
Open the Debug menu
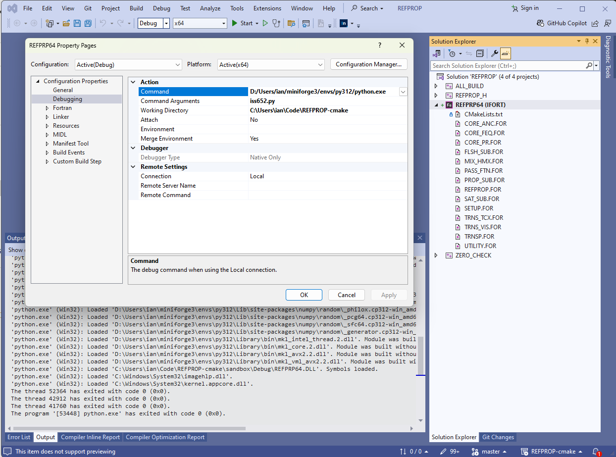pos(161,8)
